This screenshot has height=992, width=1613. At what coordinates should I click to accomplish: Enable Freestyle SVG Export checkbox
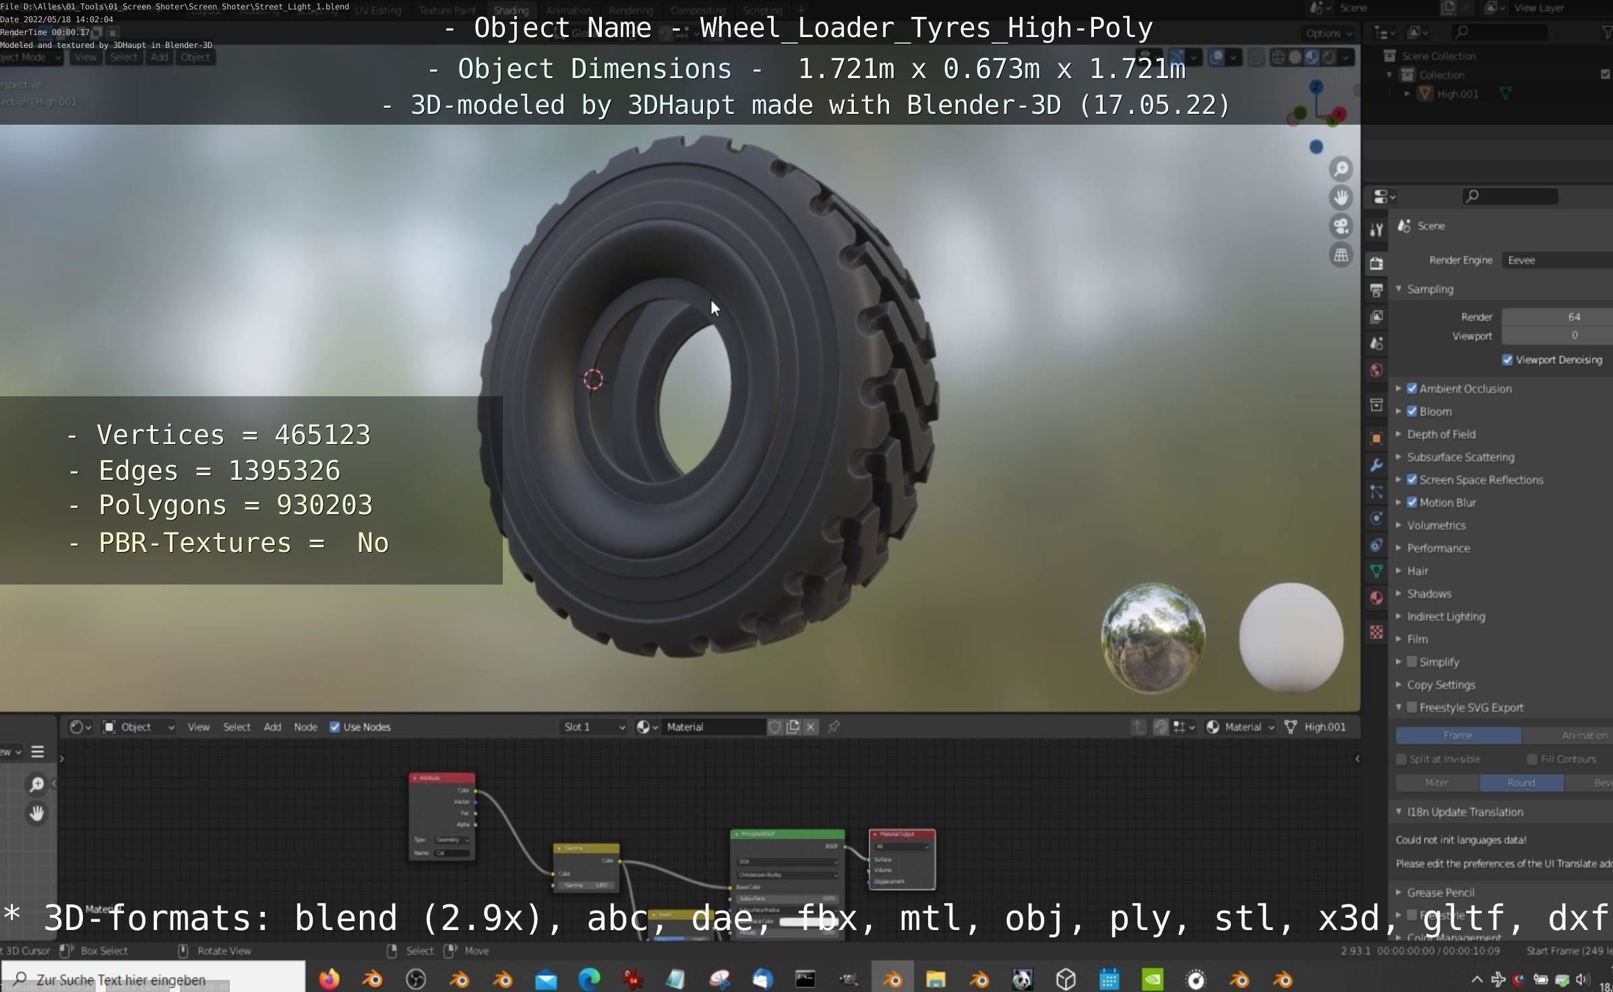[1412, 708]
